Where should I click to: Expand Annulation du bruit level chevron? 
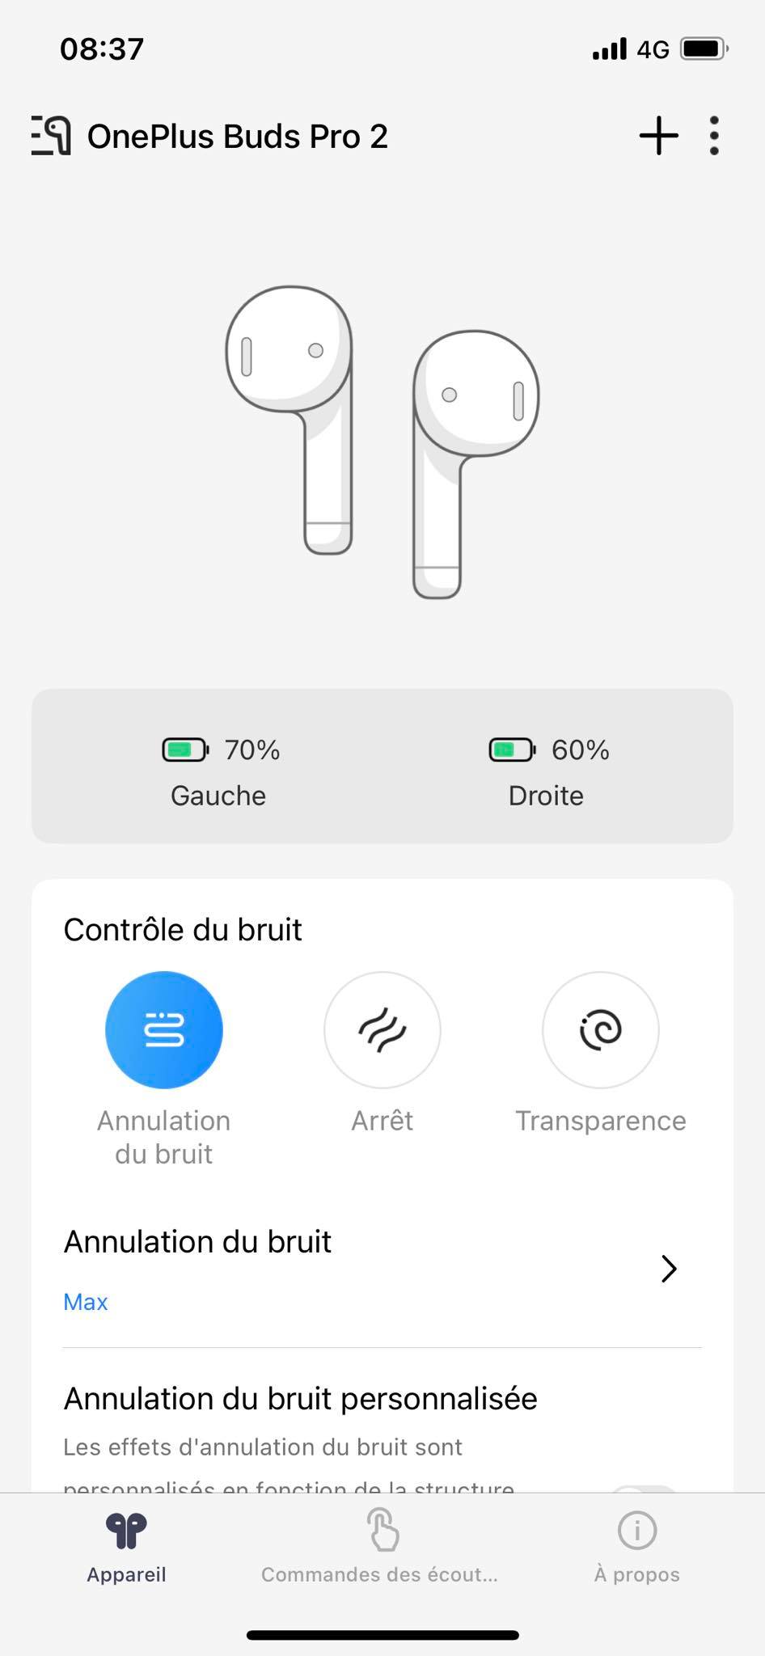669,1269
